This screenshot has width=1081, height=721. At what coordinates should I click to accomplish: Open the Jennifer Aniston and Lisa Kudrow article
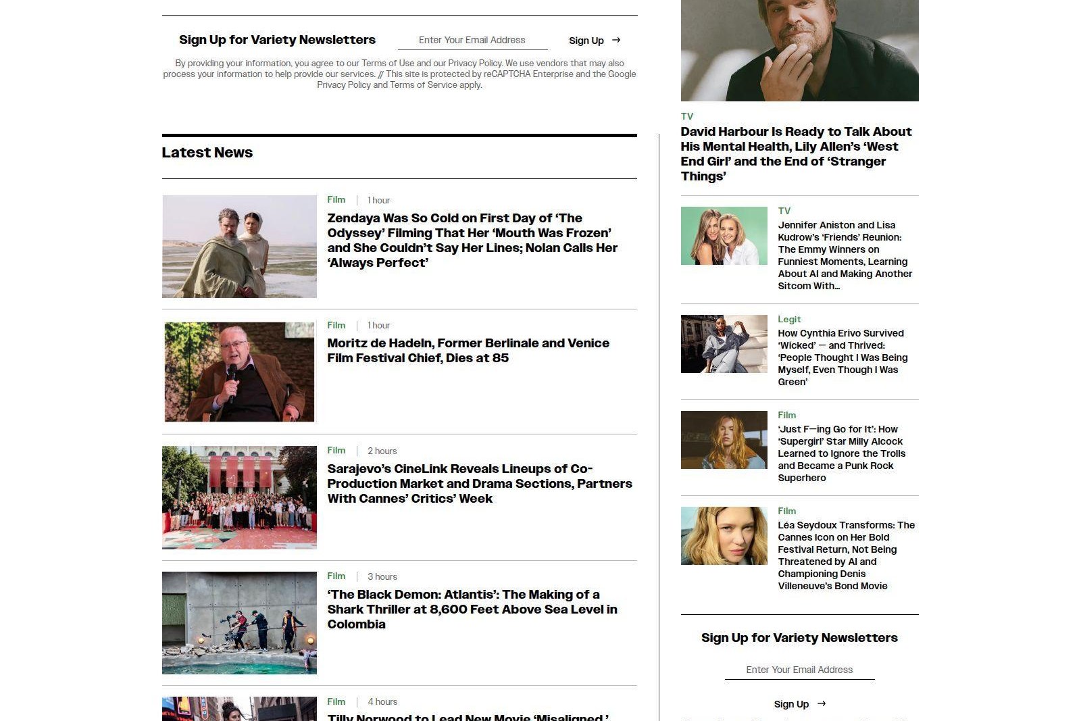click(845, 255)
